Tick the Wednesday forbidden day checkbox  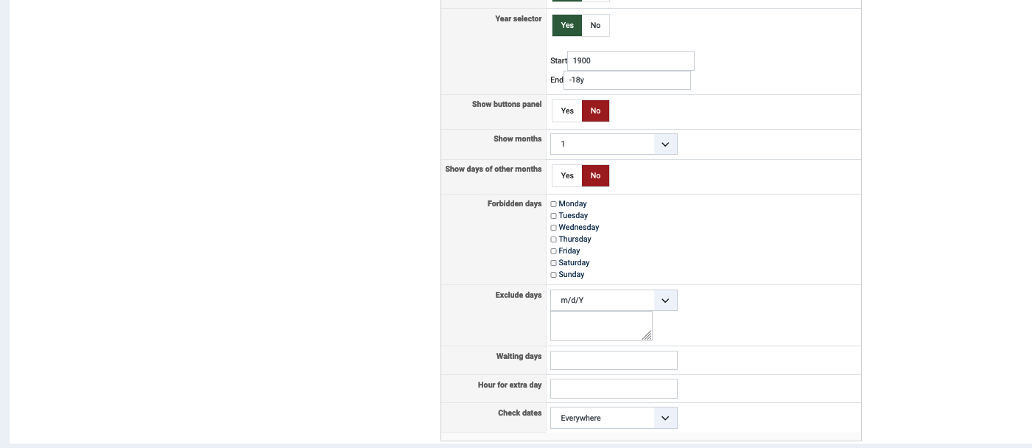pos(554,228)
